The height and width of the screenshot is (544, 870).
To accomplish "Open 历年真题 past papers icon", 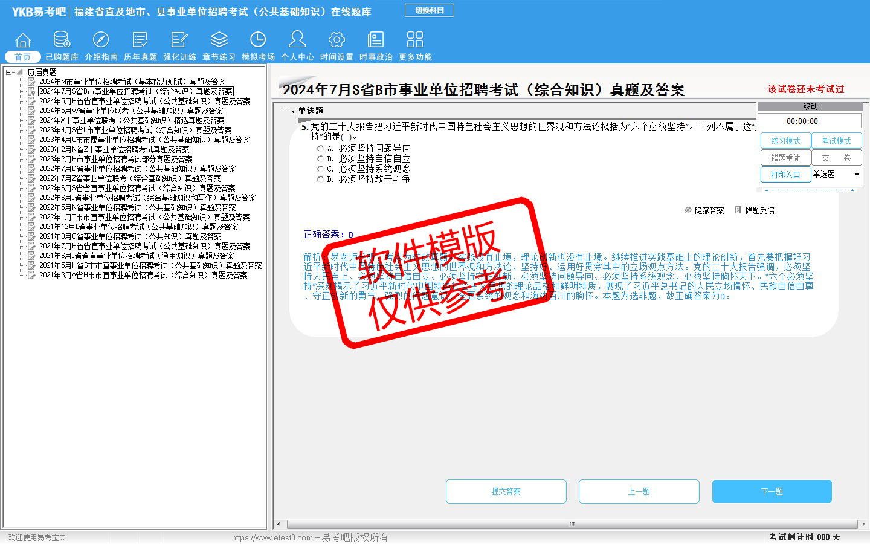I will tap(140, 40).
